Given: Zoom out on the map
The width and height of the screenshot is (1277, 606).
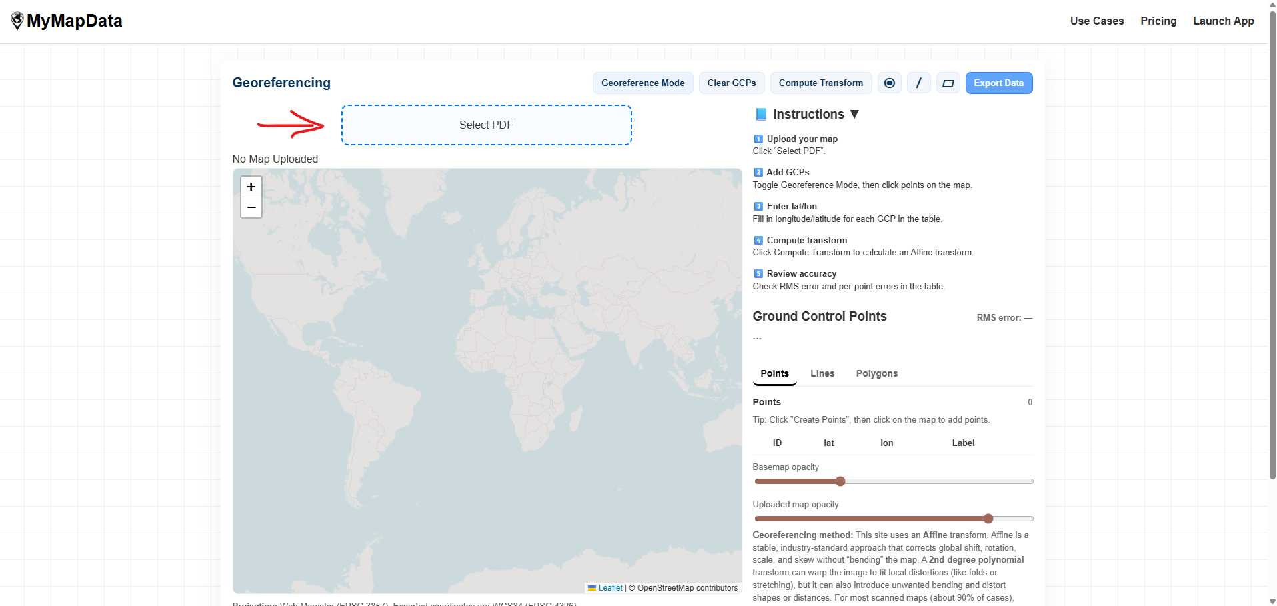Looking at the screenshot, I should [x=251, y=207].
